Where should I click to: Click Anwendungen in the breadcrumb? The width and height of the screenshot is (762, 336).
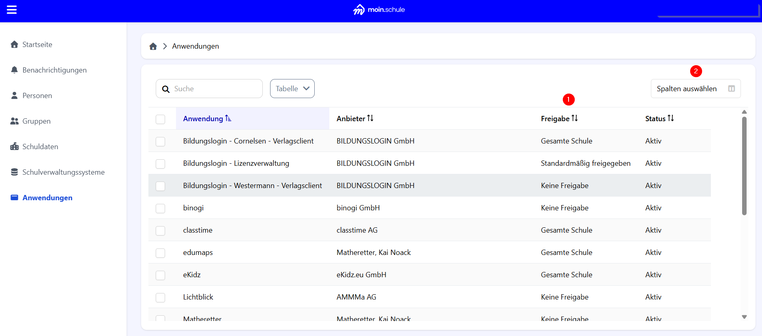(195, 46)
